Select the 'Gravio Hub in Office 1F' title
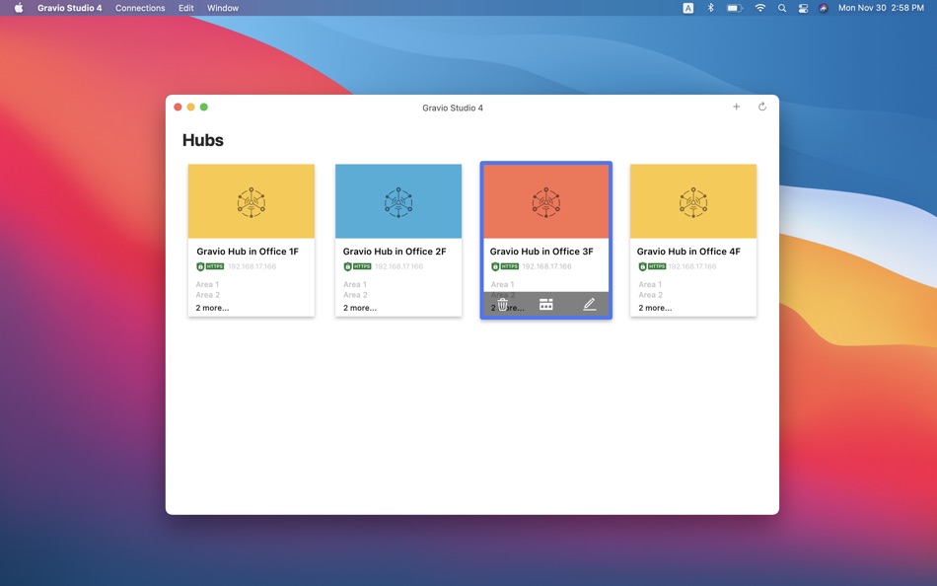 (248, 252)
